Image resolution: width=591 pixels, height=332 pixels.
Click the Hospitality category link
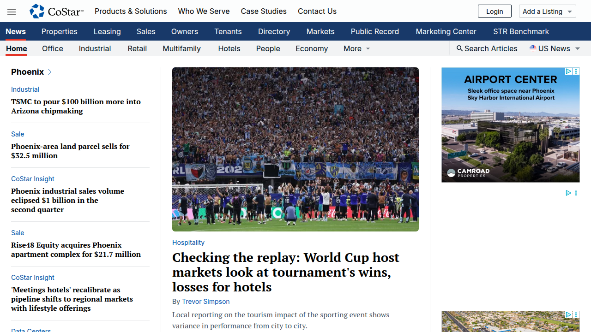click(188, 243)
